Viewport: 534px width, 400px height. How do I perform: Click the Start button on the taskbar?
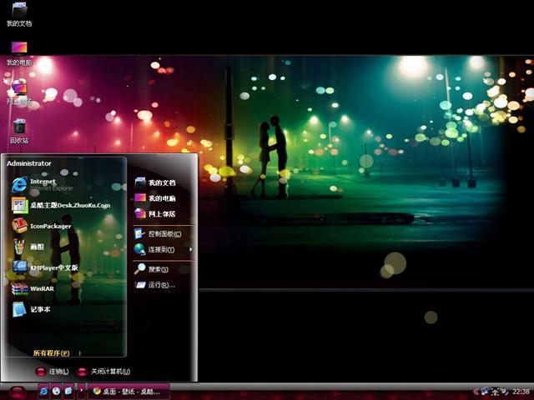[x=18, y=391]
